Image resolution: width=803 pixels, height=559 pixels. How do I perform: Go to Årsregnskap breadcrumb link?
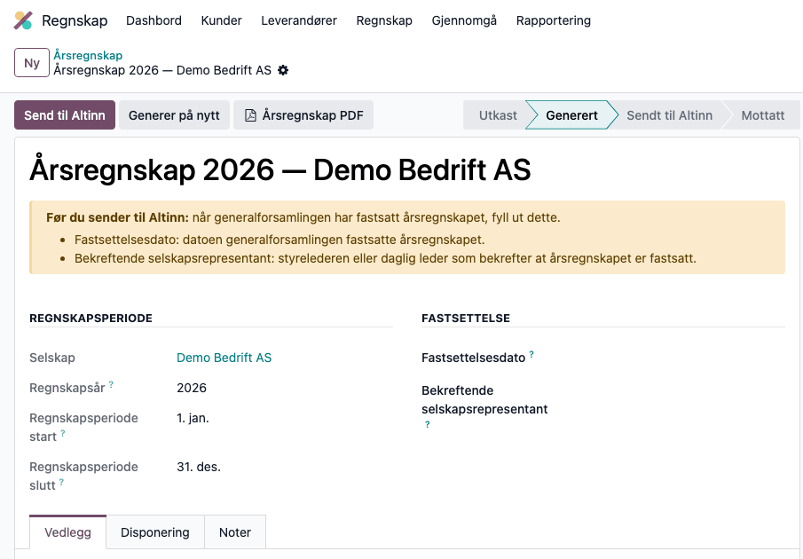click(x=88, y=55)
